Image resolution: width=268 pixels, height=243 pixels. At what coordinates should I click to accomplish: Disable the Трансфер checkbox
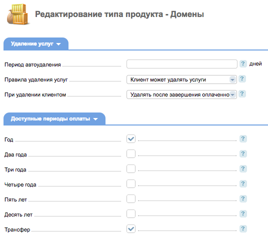(131, 229)
